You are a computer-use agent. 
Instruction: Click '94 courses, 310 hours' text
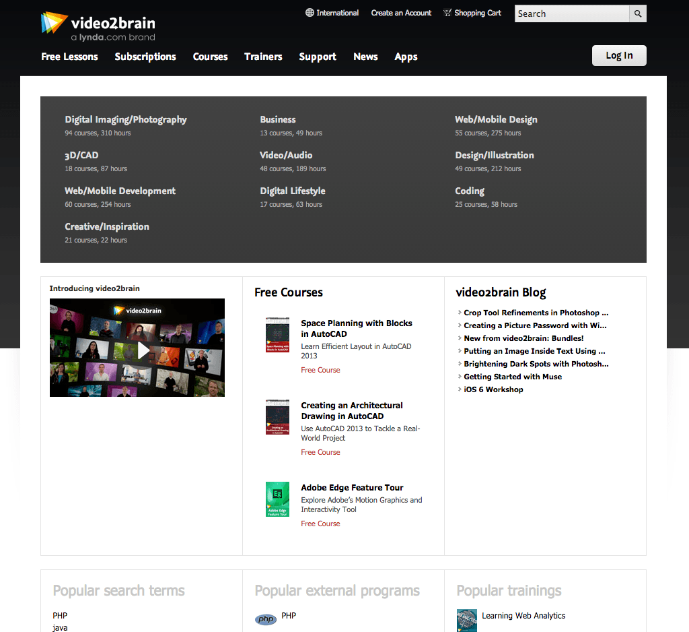point(98,133)
